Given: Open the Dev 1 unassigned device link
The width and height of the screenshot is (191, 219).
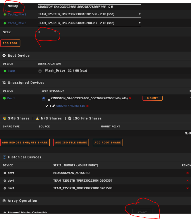Looking at the screenshot, I should (x=11, y=98).
